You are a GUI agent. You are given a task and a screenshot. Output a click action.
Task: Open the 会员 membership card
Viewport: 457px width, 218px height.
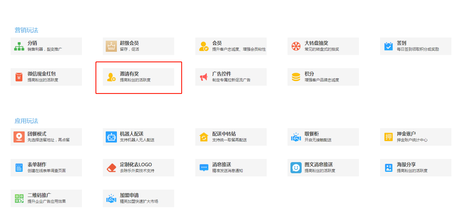click(x=231, y=46)
